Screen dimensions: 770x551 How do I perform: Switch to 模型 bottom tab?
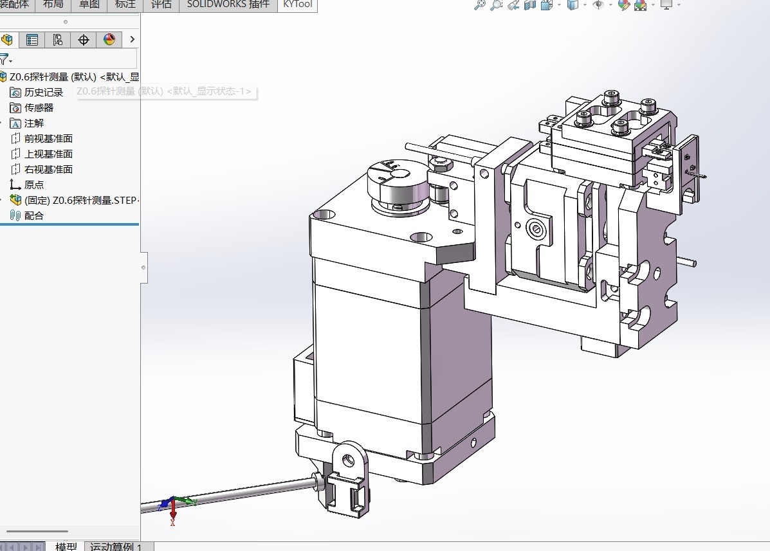pos(66,546)
